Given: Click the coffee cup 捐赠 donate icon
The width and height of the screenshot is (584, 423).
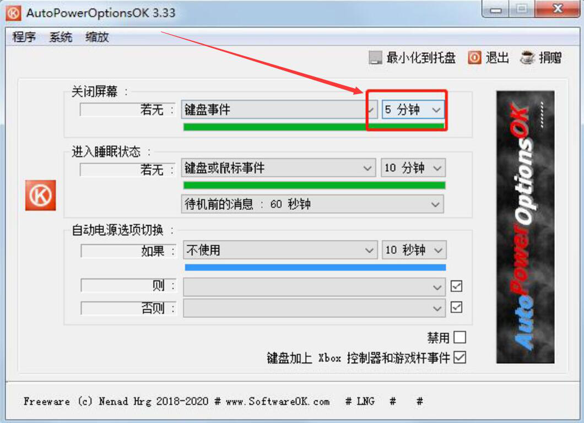Looking at the screenshot, I should 527,58.
